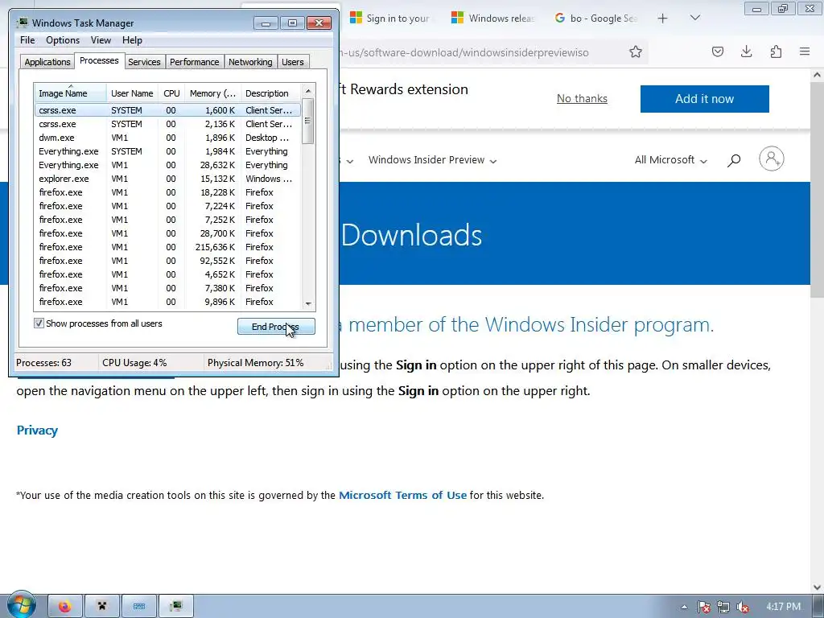Open the Firefox downloads arrow icon

pos(746,51)
